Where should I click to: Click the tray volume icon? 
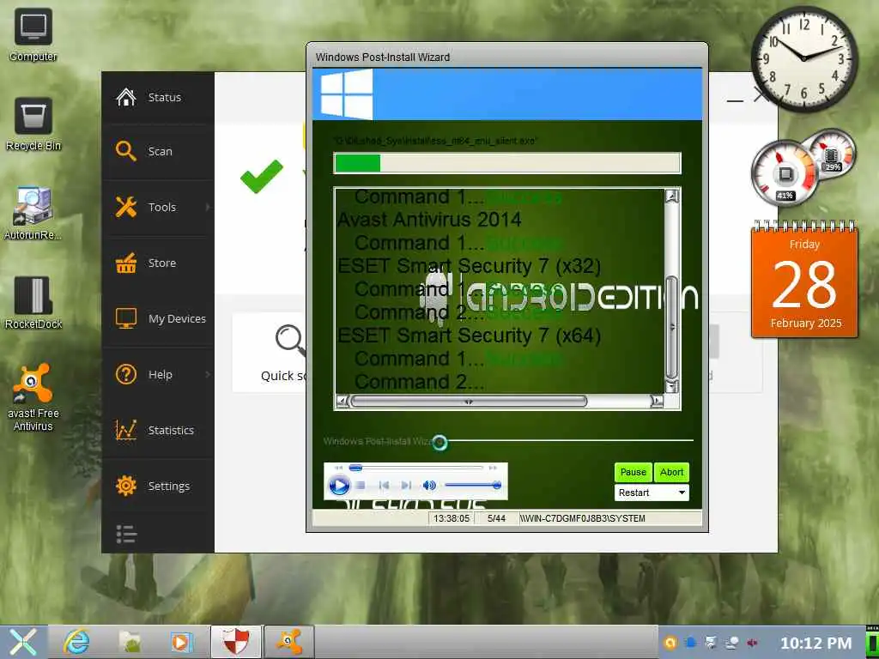tap(752, 643)
